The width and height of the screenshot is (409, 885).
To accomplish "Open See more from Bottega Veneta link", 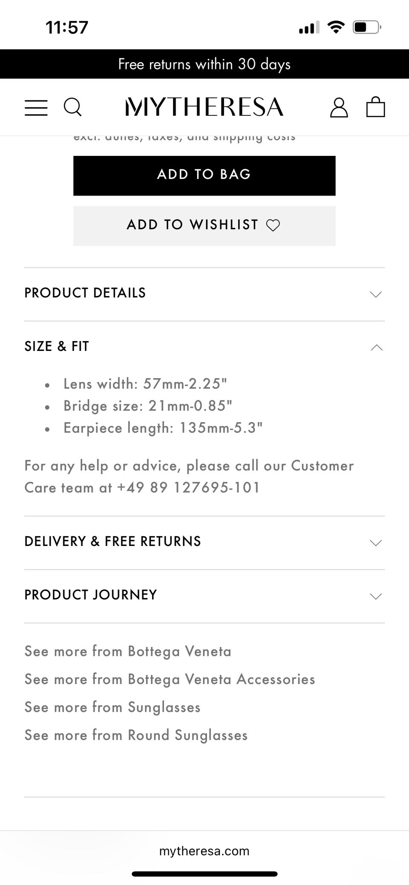I will pyautogui.click(x=128, y=651).
